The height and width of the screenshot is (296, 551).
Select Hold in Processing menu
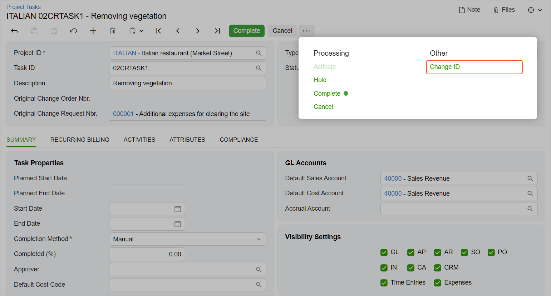[x=320, y=80]
